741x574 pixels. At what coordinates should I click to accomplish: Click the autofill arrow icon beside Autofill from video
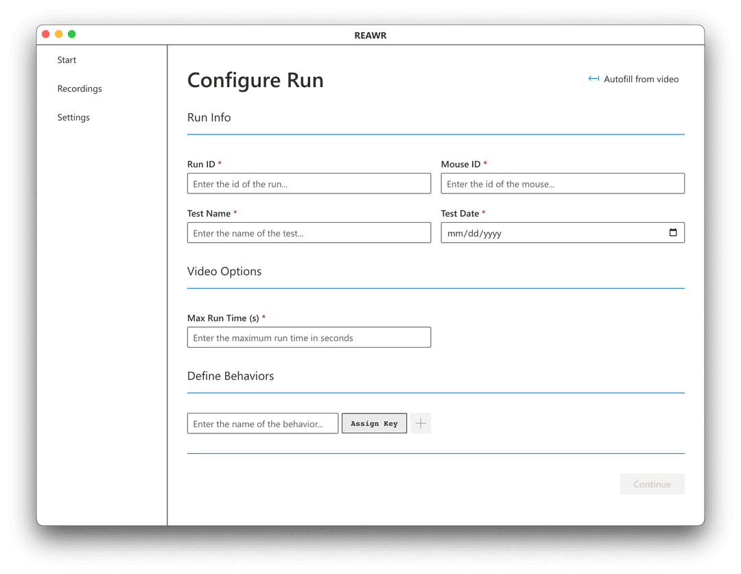pos(593,79)
